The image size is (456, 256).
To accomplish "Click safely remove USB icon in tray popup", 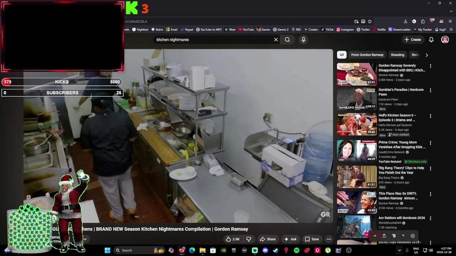I will coord(384,236).
